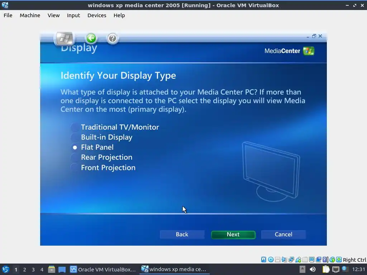The width and height of the screenshot is (367, 275).
Task: Click VirtualBox mouse integration indicator
Action: tap(332, 259)
